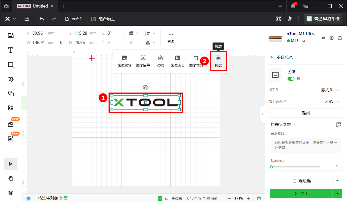Open 组合加工 combined processing

103,19
